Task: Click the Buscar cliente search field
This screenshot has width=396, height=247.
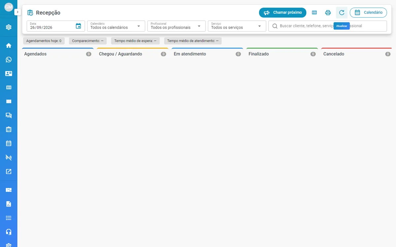Action: point(327,26)
